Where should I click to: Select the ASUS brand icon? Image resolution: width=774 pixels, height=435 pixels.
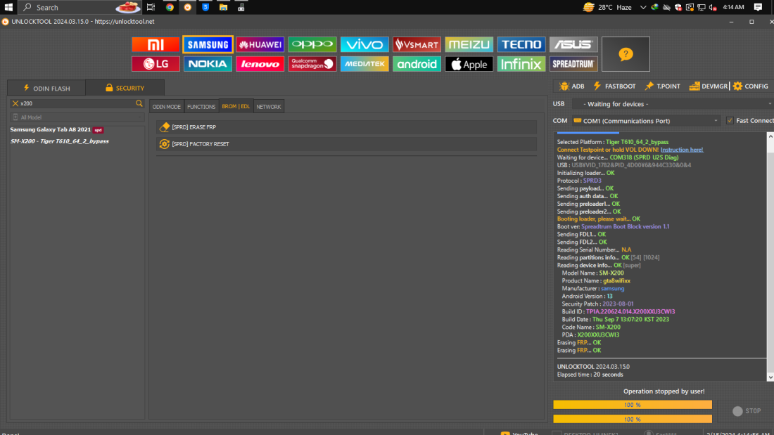573,44
